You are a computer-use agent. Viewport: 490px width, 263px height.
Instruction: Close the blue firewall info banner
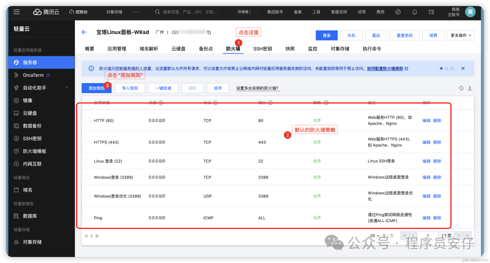click(x=463, y=69)
